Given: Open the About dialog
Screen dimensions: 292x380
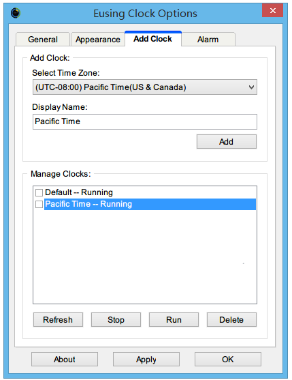Looking at the screenshot, I should (65, 359).
